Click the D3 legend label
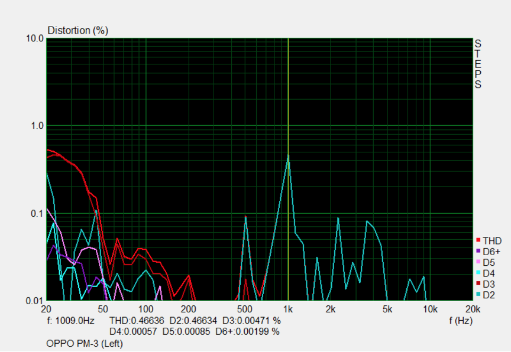Image resolution: width=511 pixels, height=352 pixels. tap(489, 284)
